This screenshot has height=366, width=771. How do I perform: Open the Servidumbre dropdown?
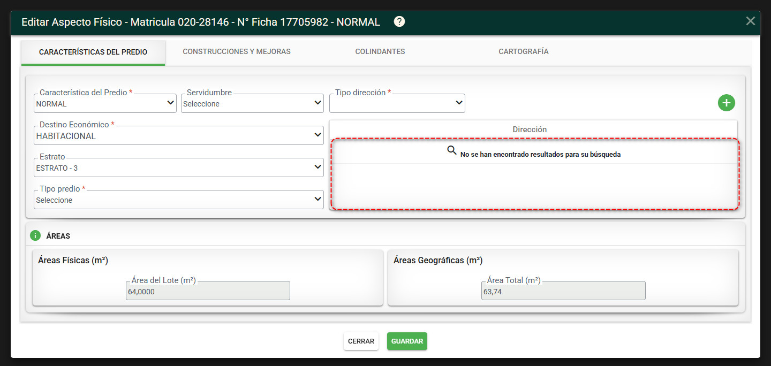click(252, 103)
